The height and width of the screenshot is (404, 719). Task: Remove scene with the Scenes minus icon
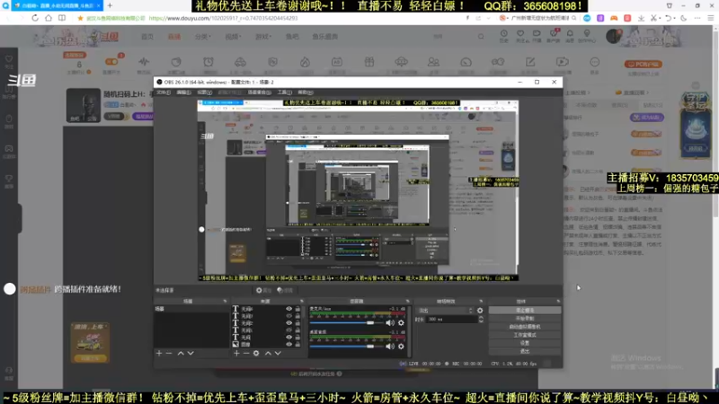tap(169, 353)
